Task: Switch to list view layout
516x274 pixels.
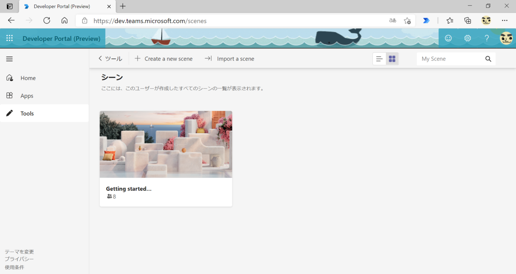Action: [379, 59]
